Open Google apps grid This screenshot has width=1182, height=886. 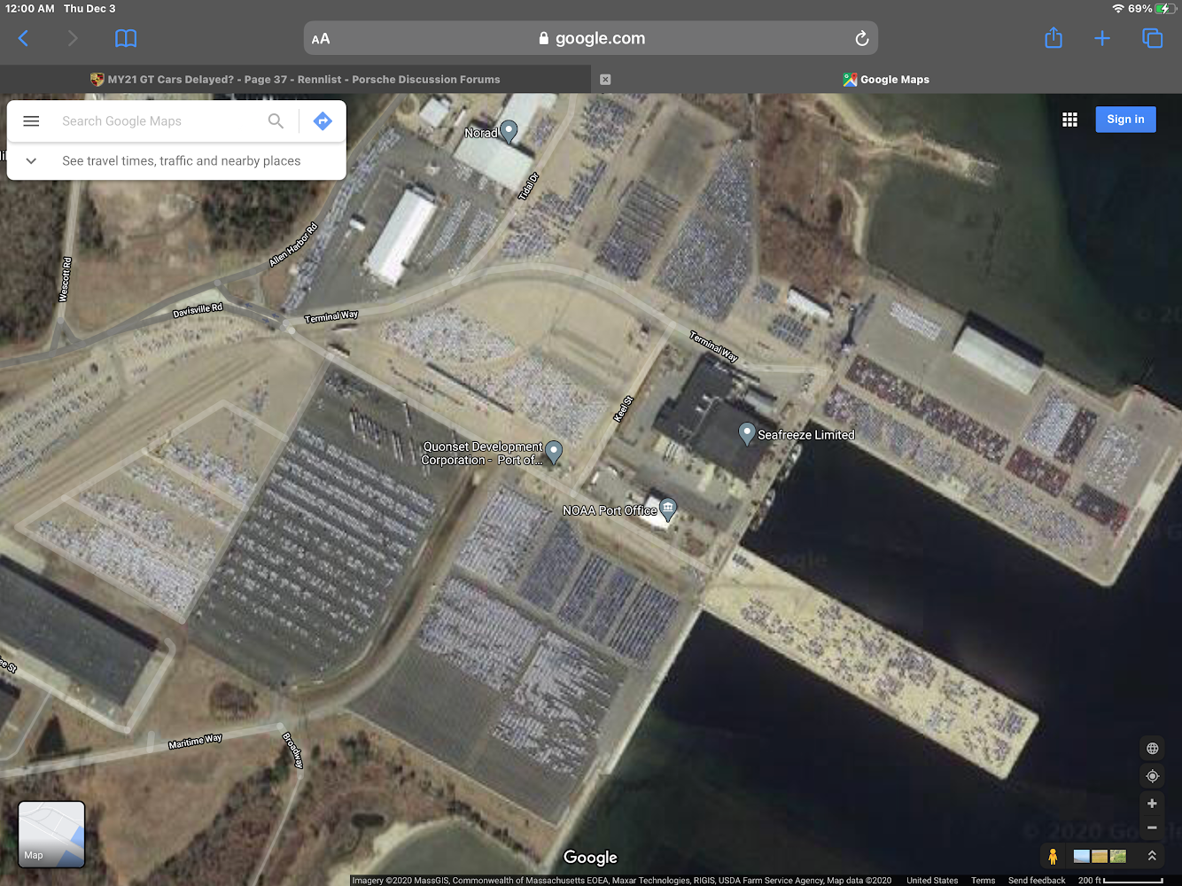pos(1069,120)
